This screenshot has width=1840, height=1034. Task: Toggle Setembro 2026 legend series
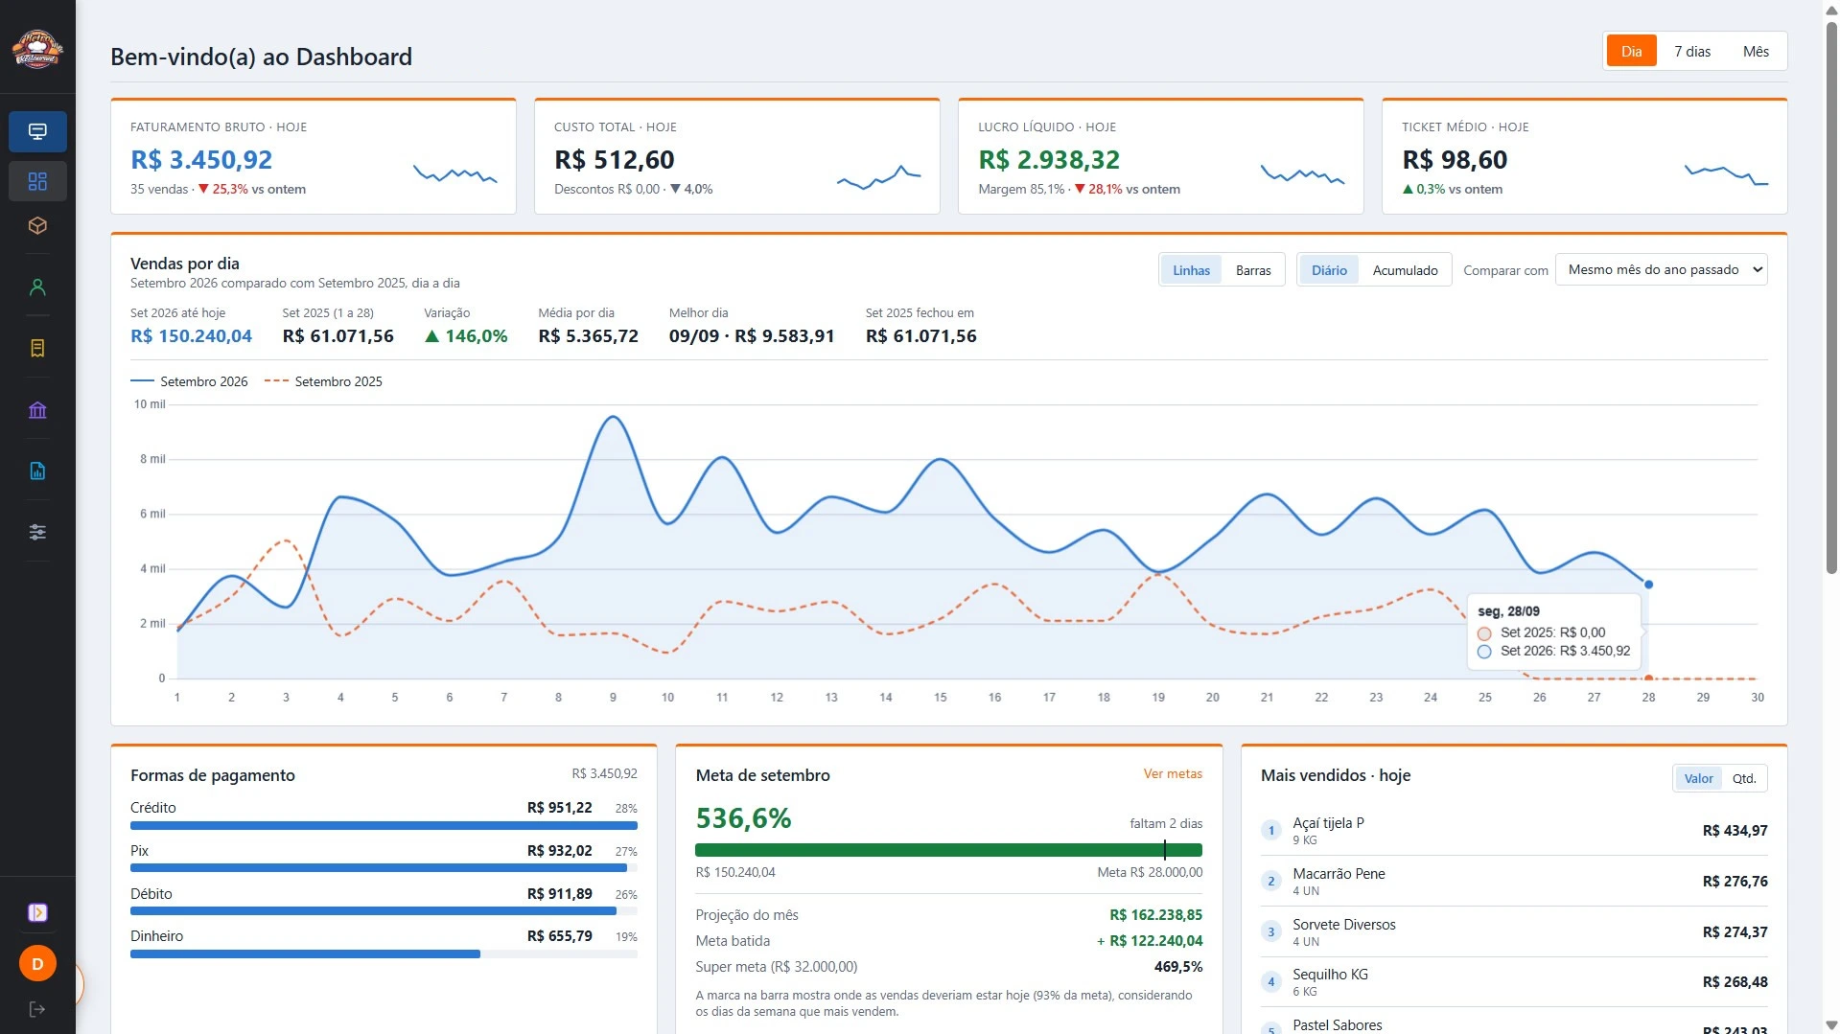click(x=189, y=381)
